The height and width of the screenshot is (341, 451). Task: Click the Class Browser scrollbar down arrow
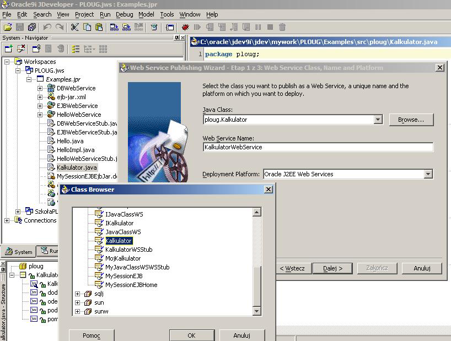point(256,311)
